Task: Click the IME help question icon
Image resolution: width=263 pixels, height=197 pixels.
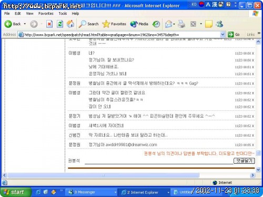Action: [228, 4]
